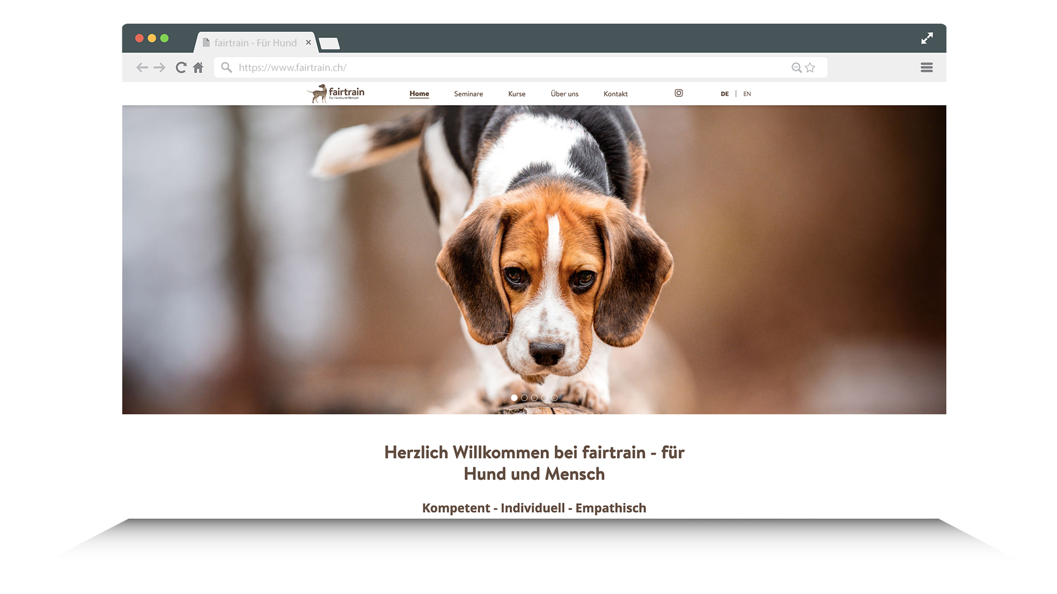Bookmark page with star icon
Image resolution: width=1057 pixels, height=594 pixels.
tap(810, 68)
